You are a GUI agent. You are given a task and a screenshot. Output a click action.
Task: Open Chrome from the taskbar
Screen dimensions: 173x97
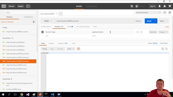point(22,95)
